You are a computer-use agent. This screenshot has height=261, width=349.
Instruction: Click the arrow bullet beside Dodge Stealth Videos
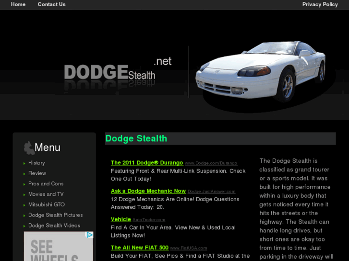tap(24, 226)
